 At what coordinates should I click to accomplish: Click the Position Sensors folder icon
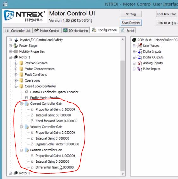coord(21,63)
